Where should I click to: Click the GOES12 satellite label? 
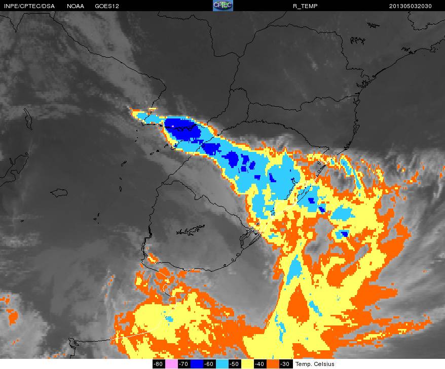point(107,6)
